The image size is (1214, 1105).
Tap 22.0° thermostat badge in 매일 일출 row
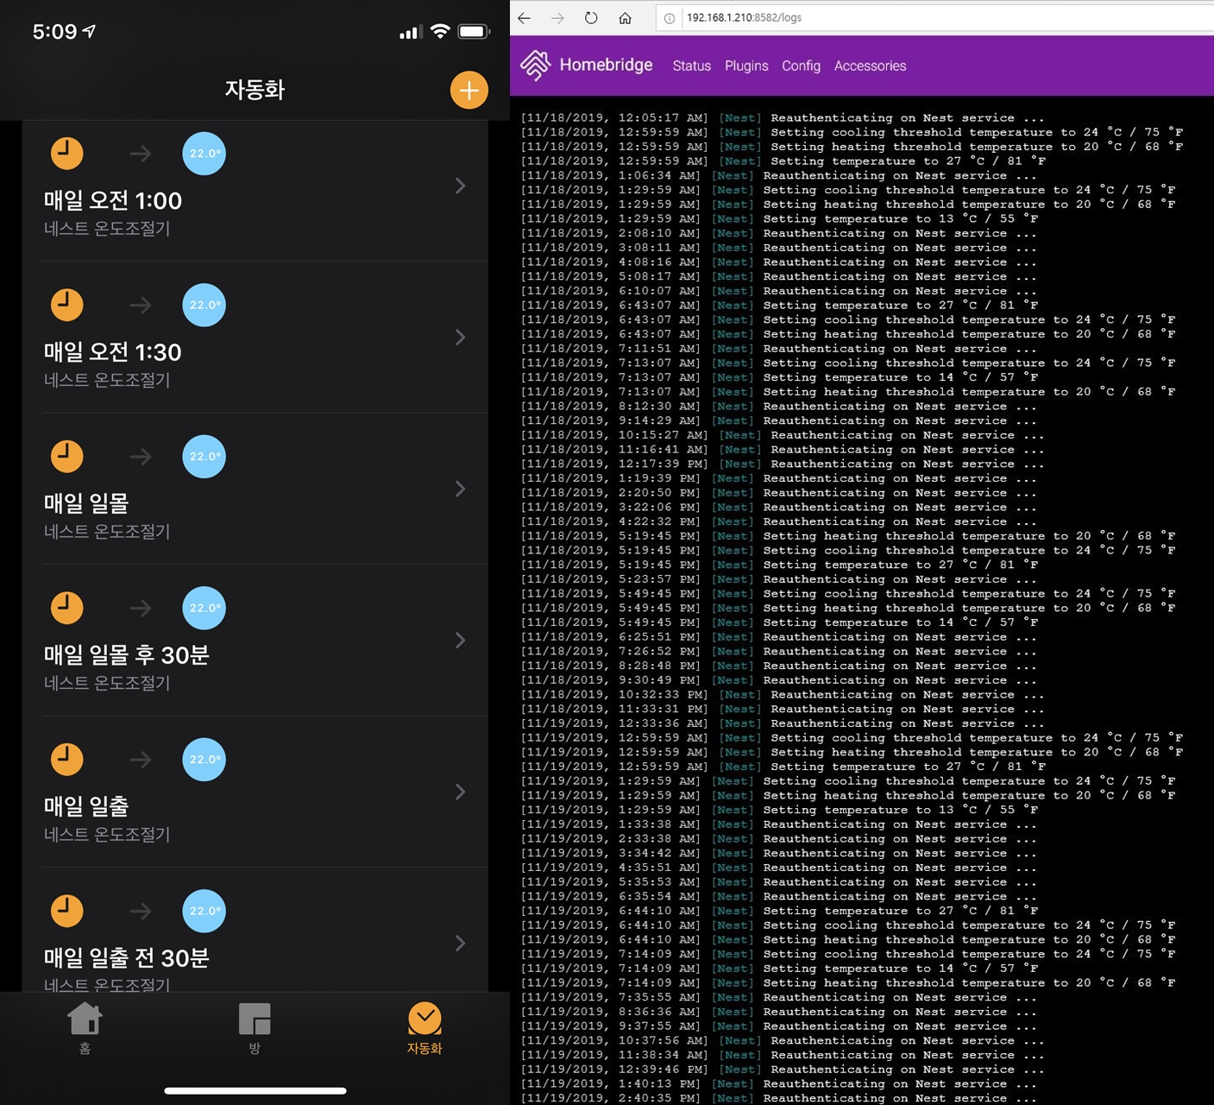tap(204, 759)
